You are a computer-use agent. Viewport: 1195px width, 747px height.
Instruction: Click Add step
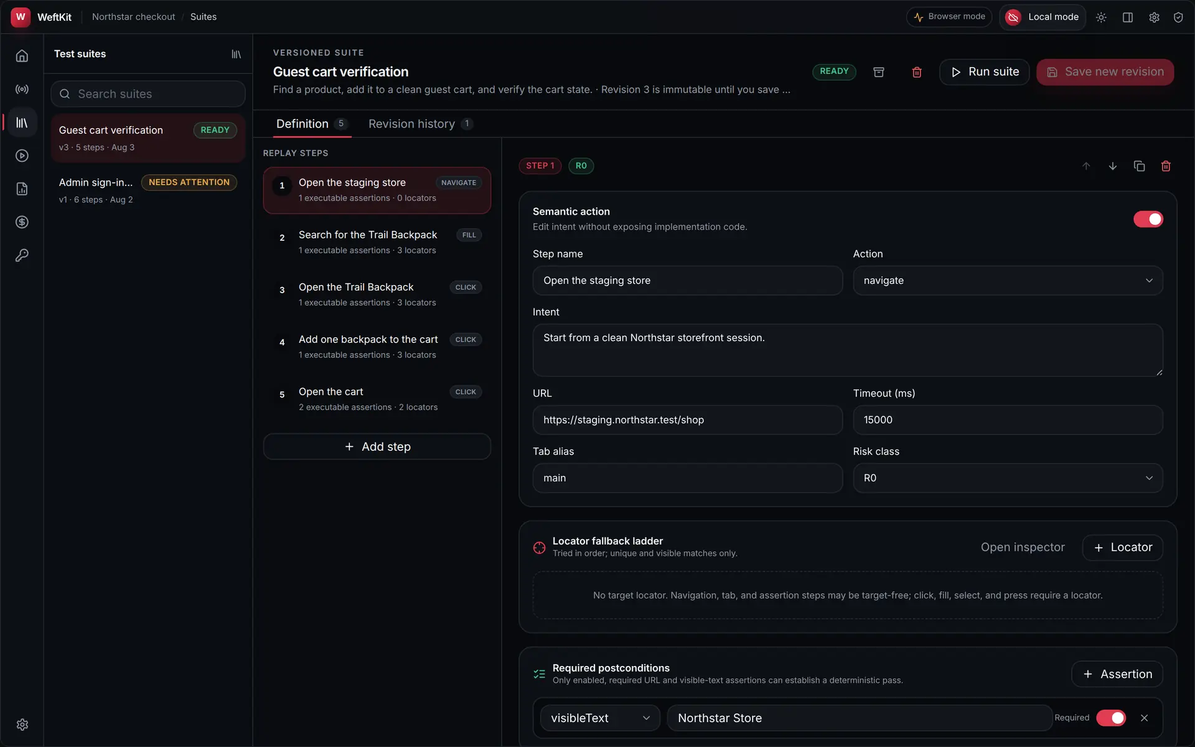coord(377,446)
